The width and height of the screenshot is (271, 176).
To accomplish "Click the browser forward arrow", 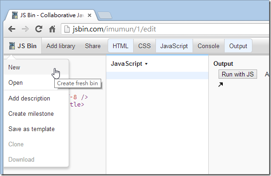I will pos(25,29).
